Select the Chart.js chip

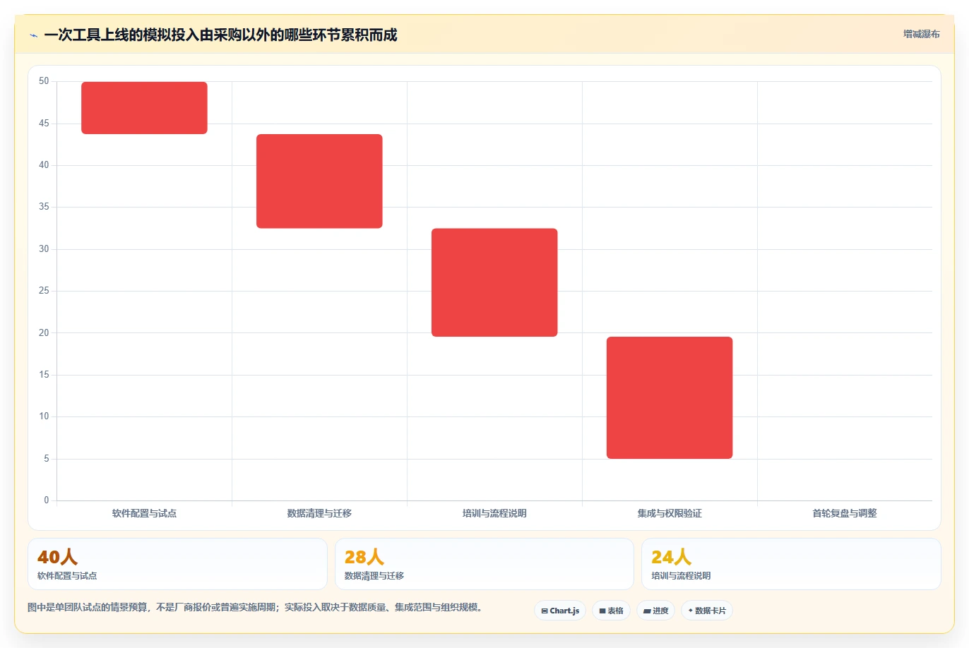560,611
